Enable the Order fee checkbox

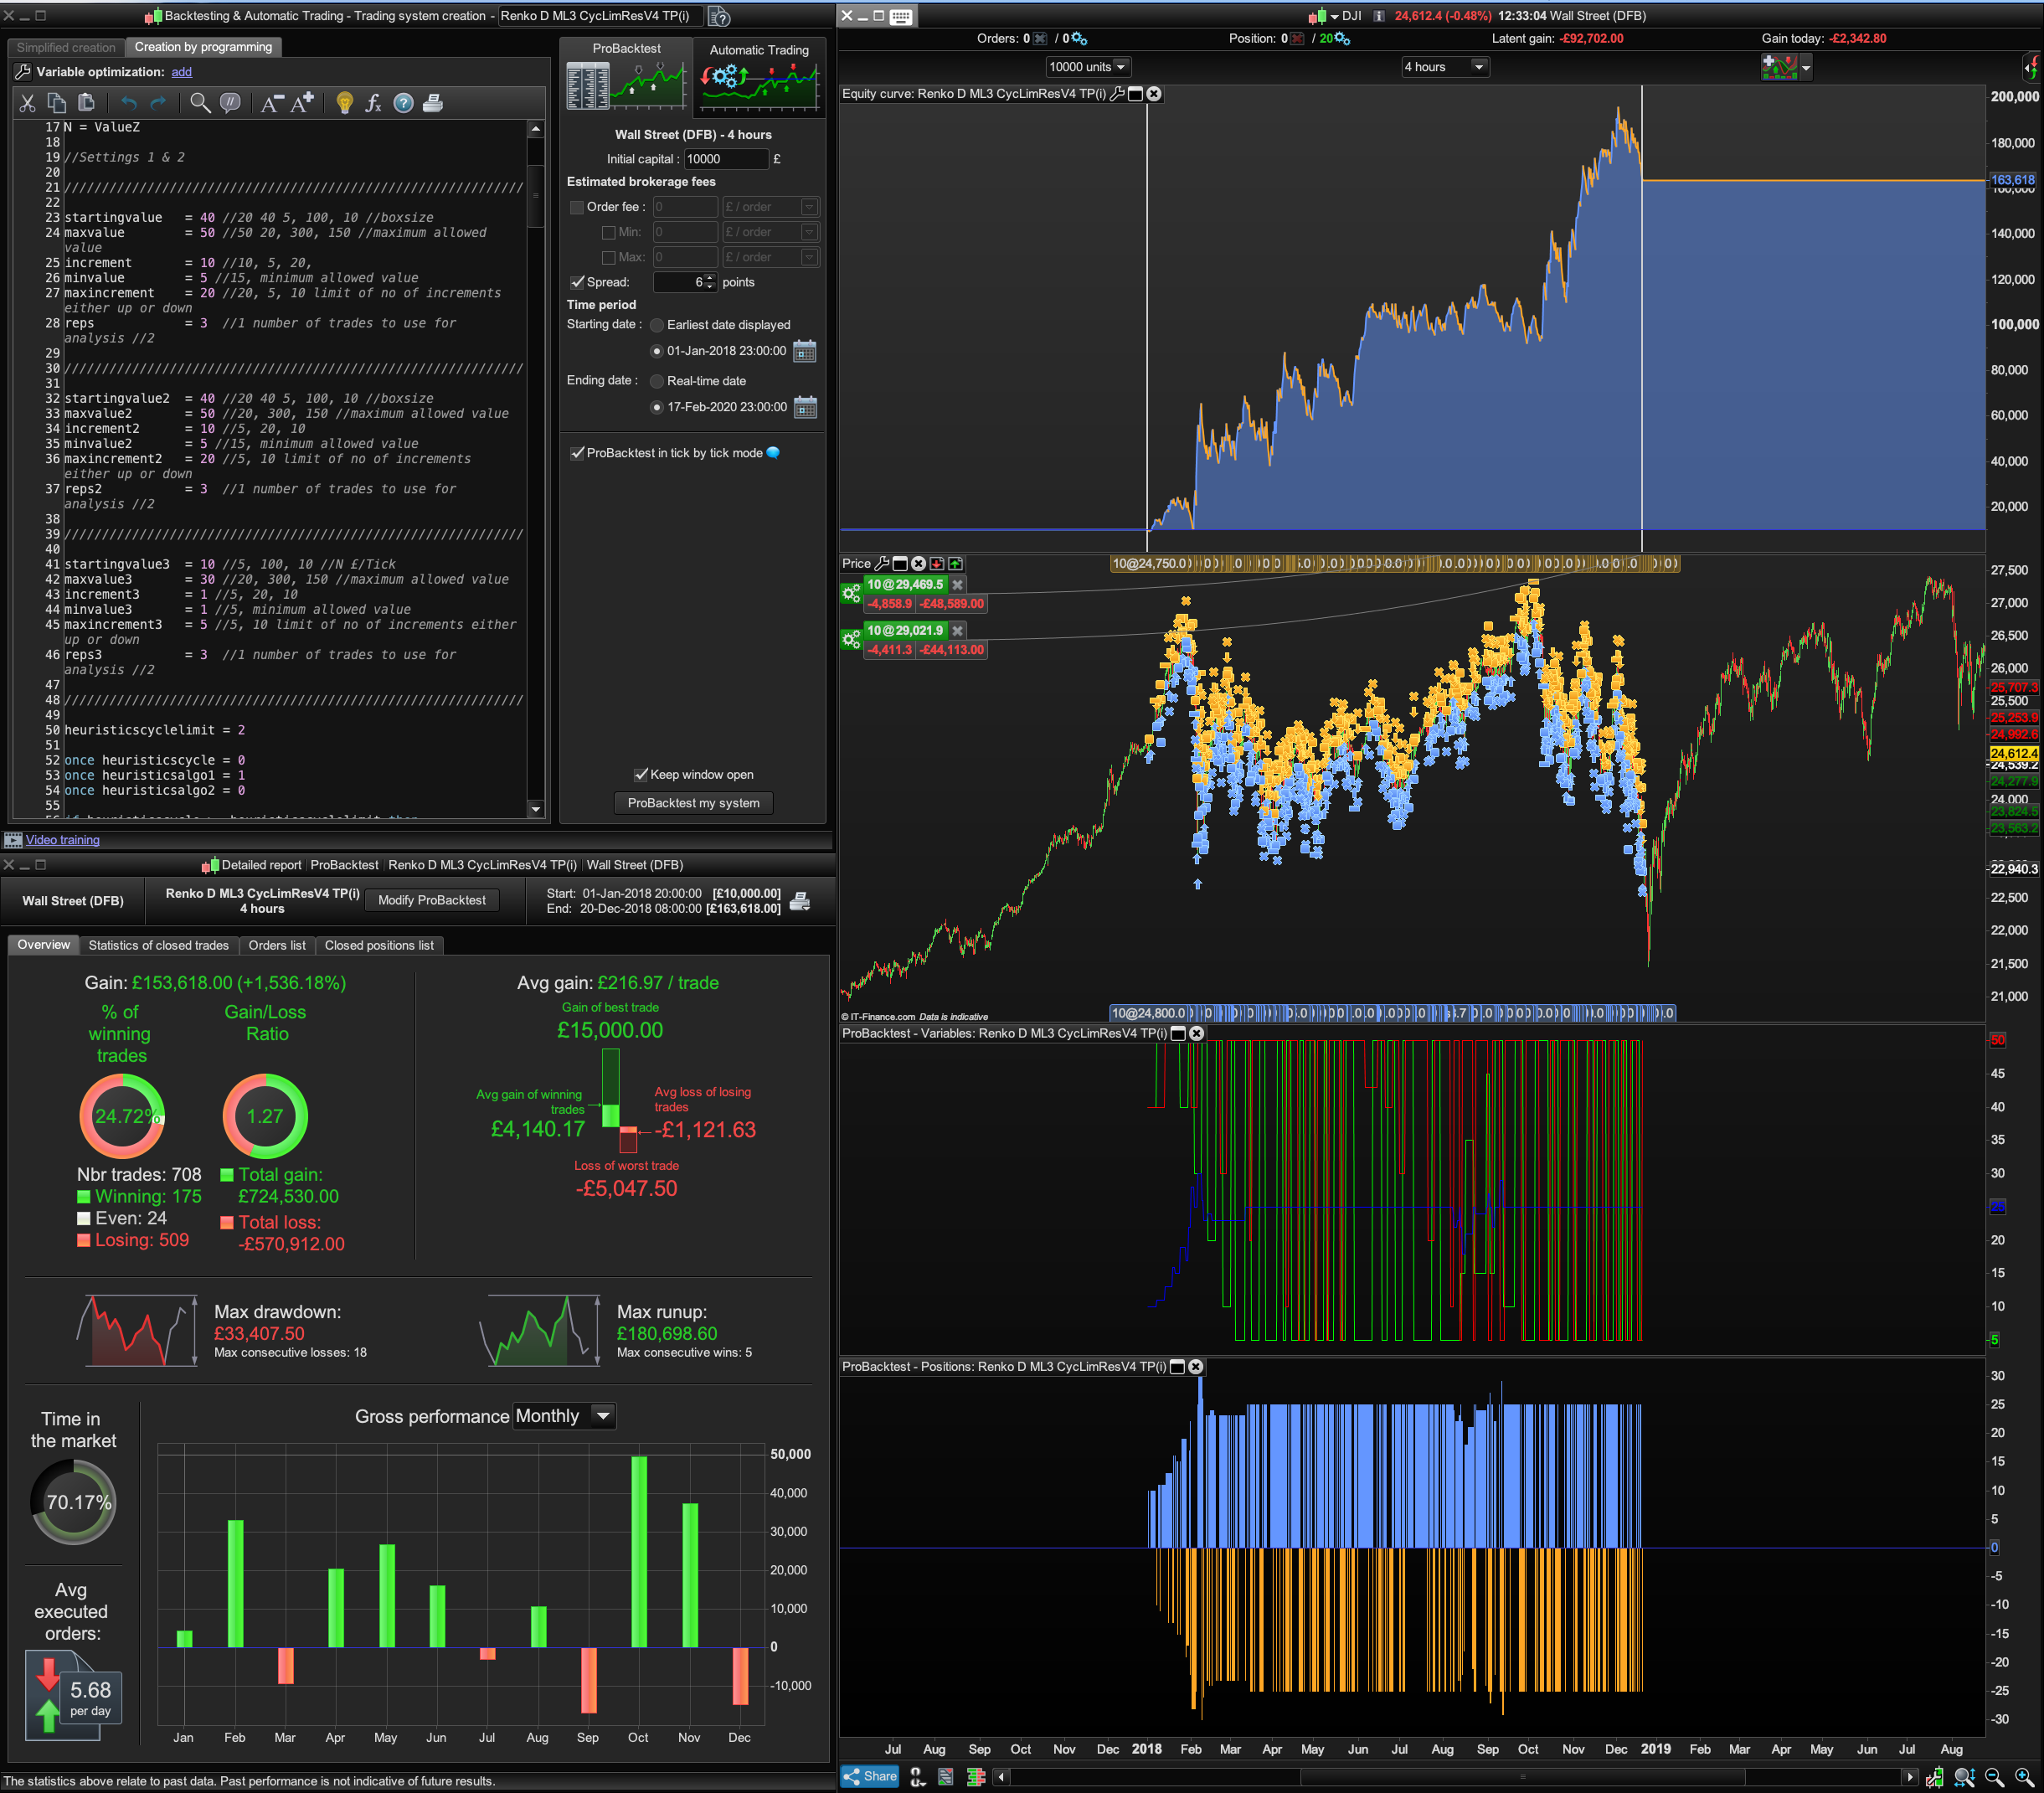click(x=577, y=208)
